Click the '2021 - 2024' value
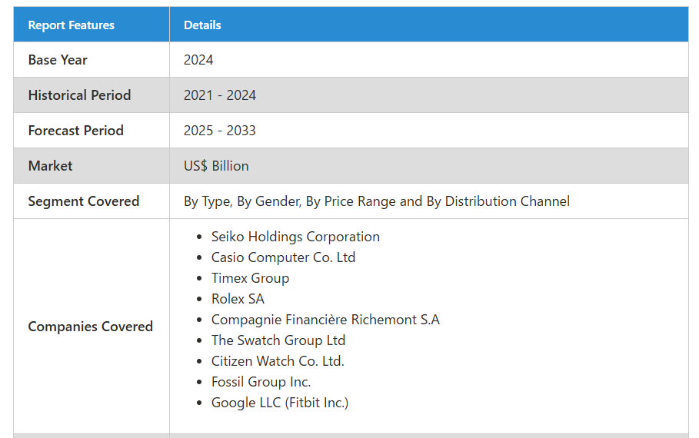This screenshot has height=438, width=699. coord(220,95)
